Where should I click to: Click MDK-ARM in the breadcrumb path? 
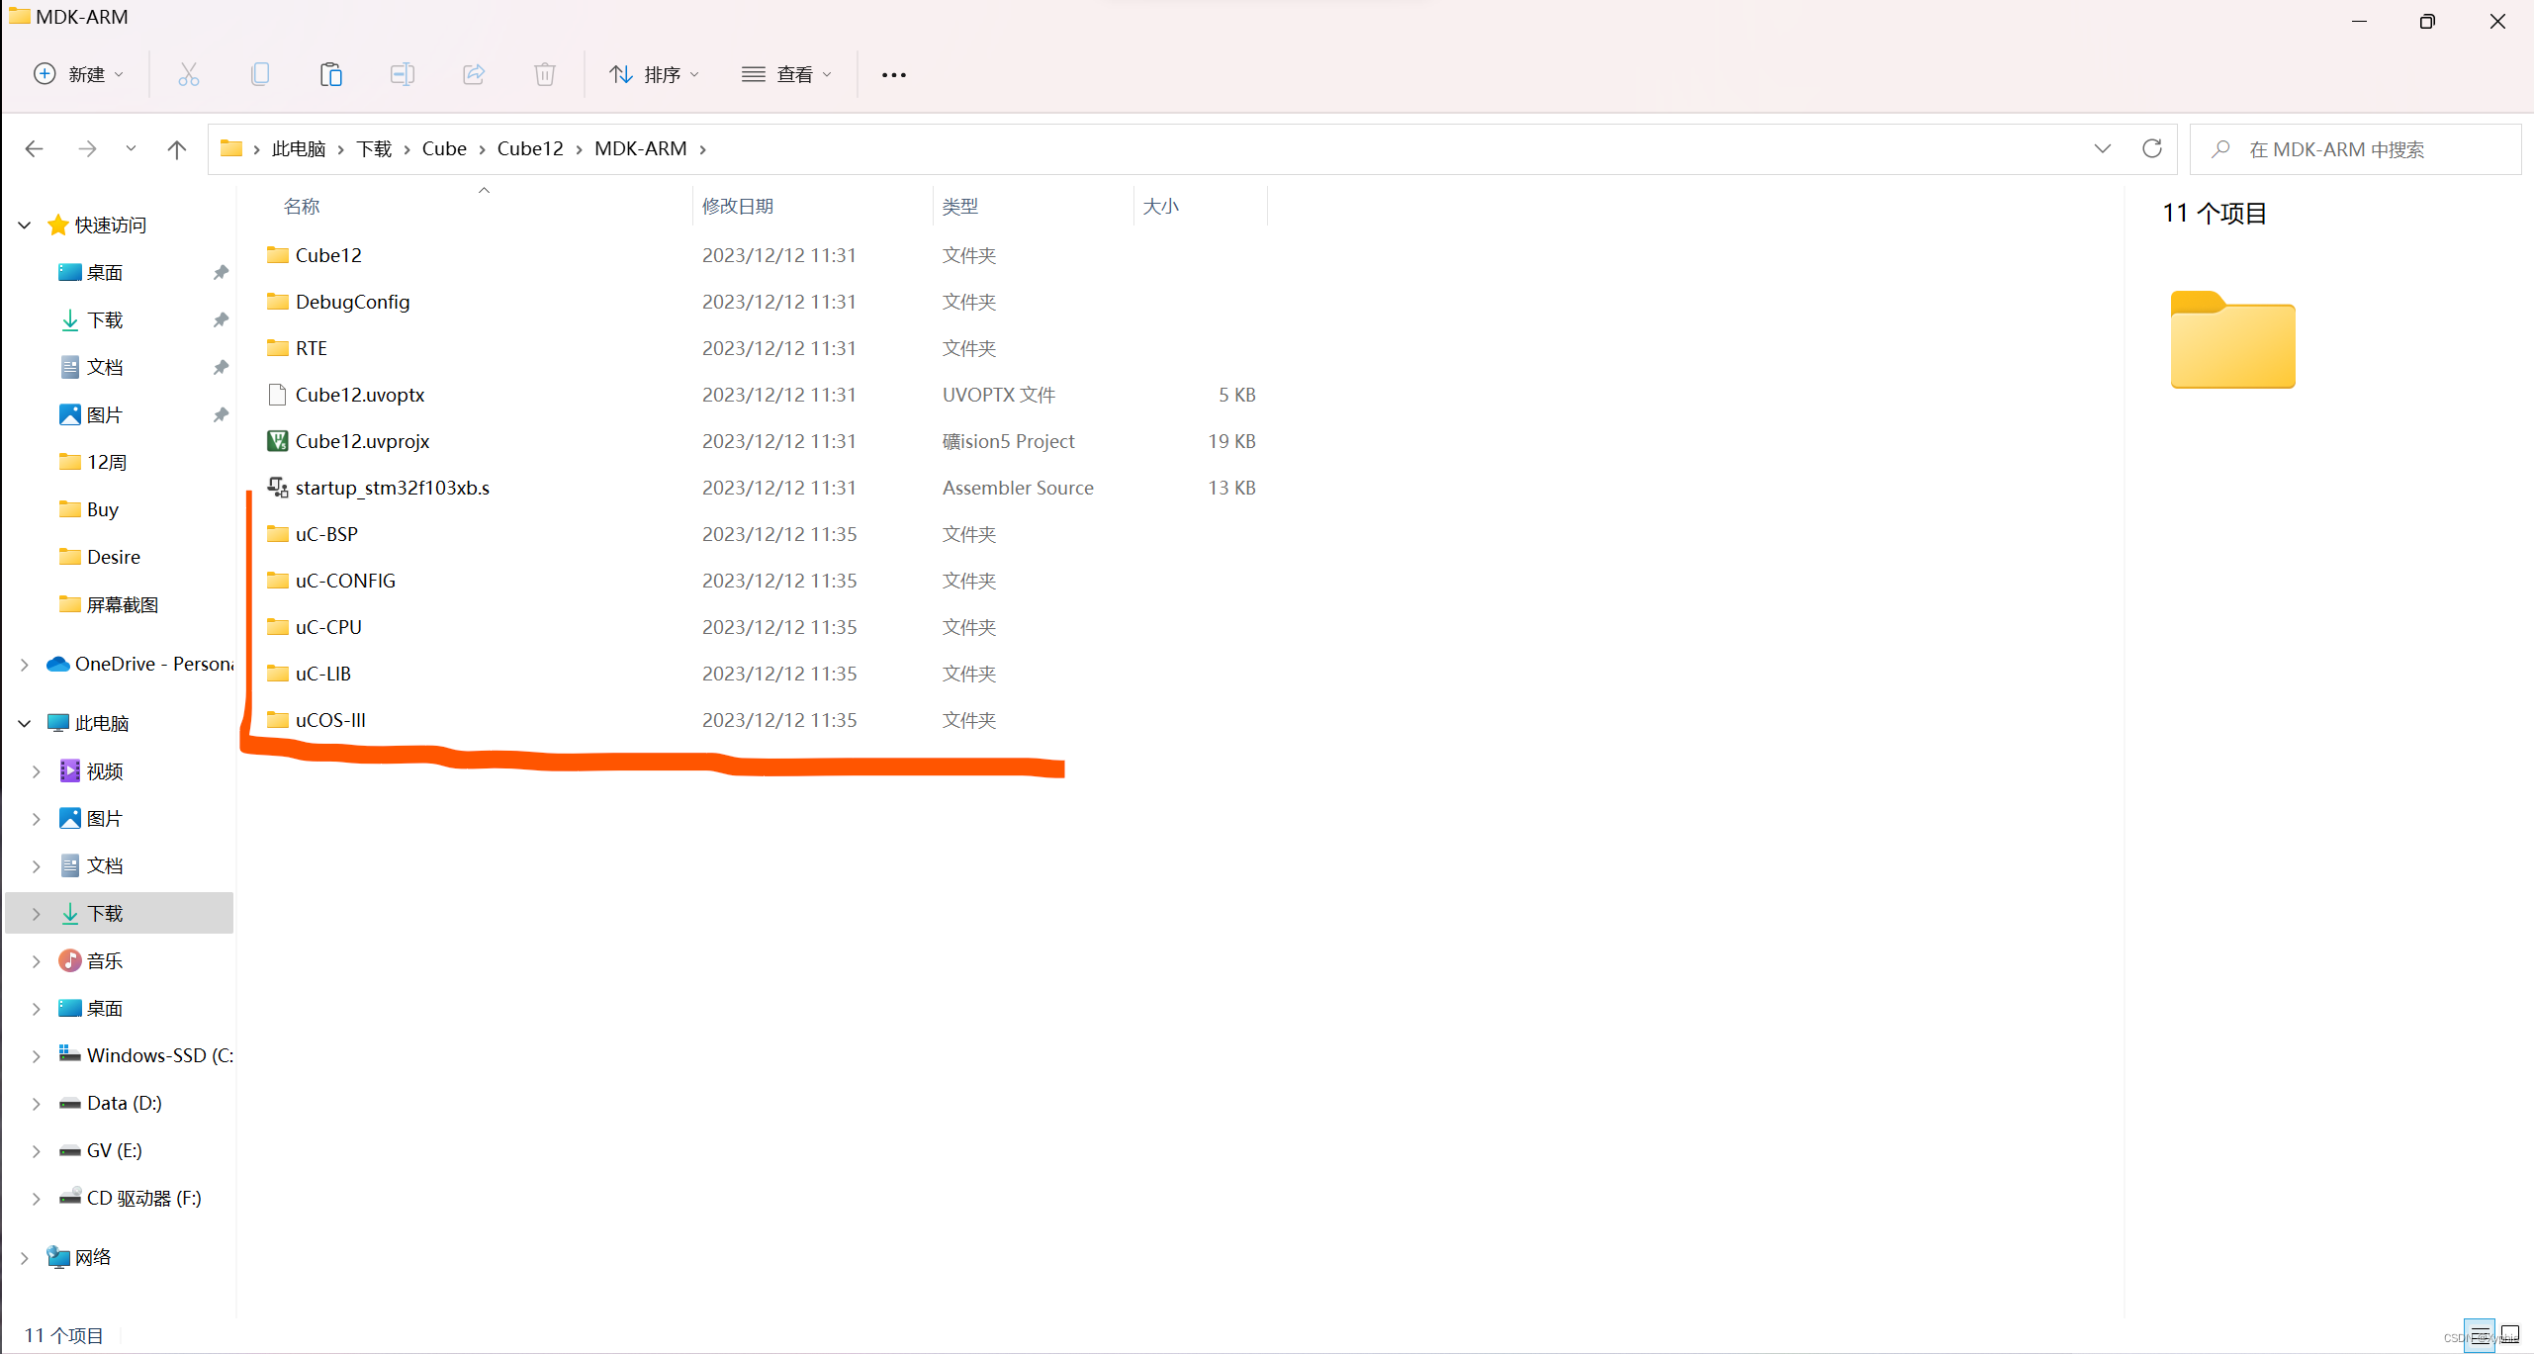pos(641,148)
